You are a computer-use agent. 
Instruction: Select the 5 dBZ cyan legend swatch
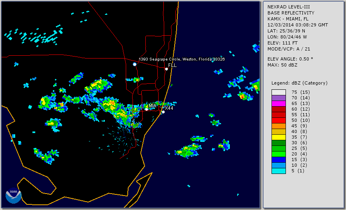pyautogui.click(x=279, y=171)
